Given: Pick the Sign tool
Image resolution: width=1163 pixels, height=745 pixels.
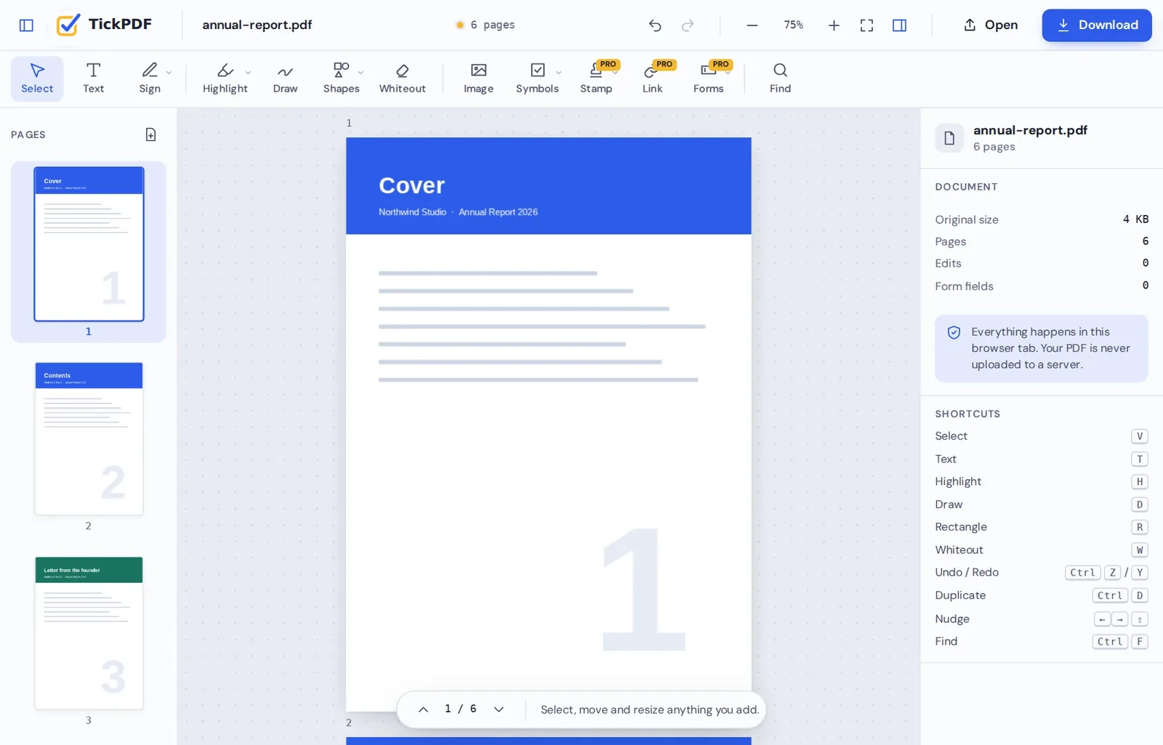Looking at the screenshot, I should coord(150,78).
